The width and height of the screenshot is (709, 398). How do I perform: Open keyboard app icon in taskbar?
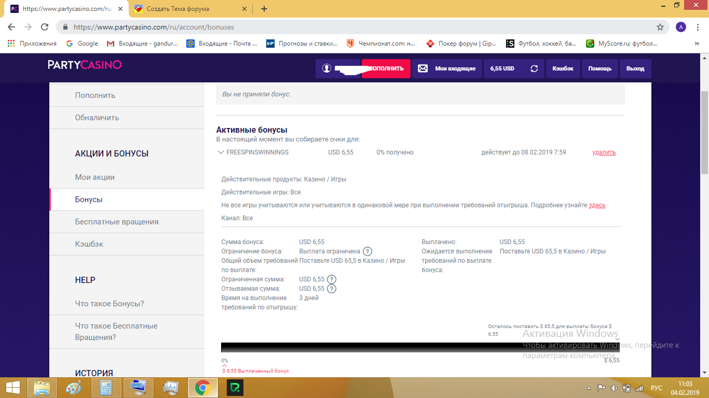(x=139, y=388)
